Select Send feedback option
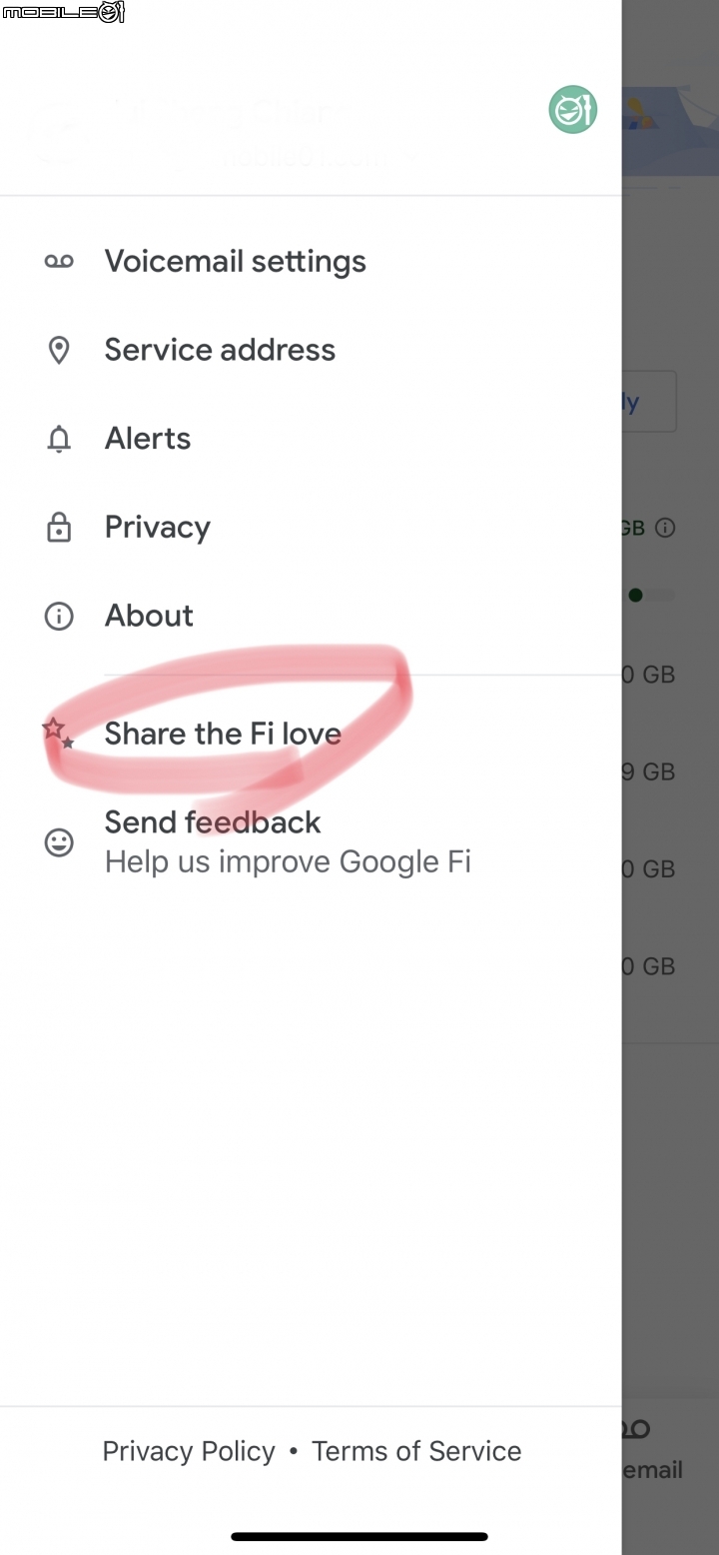The image size is (719, 1555). (213, 821)
